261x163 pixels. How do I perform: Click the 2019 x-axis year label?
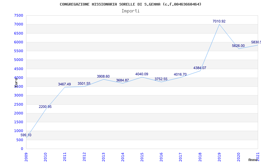pos(219,157)
